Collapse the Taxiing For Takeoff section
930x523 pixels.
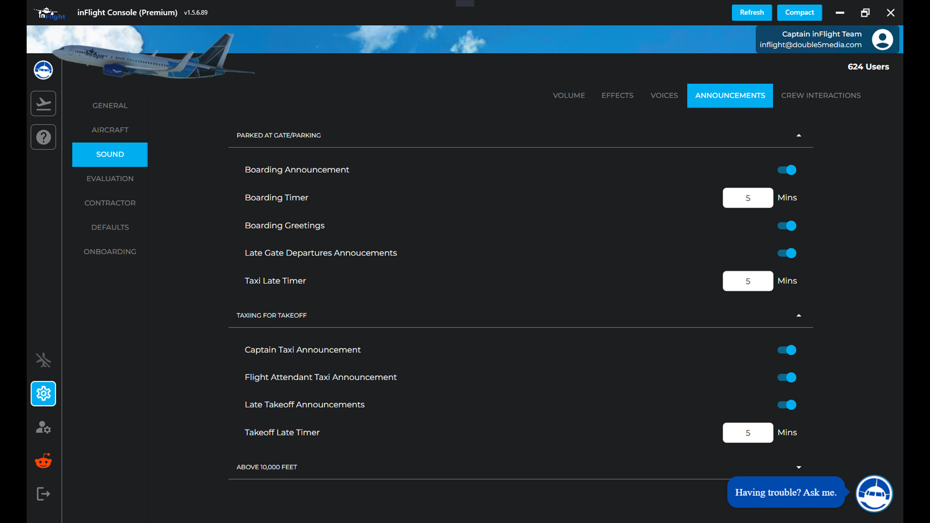[x=799, y=315]
